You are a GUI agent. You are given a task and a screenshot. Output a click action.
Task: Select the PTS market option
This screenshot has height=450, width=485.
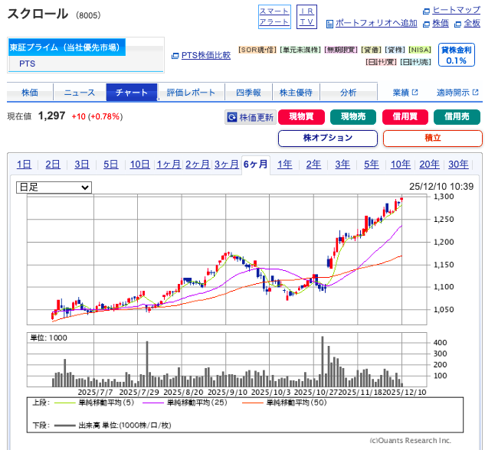point(28,64)
